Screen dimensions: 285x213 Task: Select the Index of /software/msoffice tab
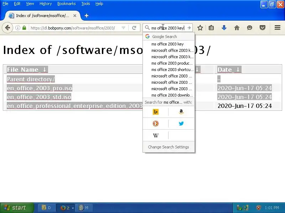[42, 16]
